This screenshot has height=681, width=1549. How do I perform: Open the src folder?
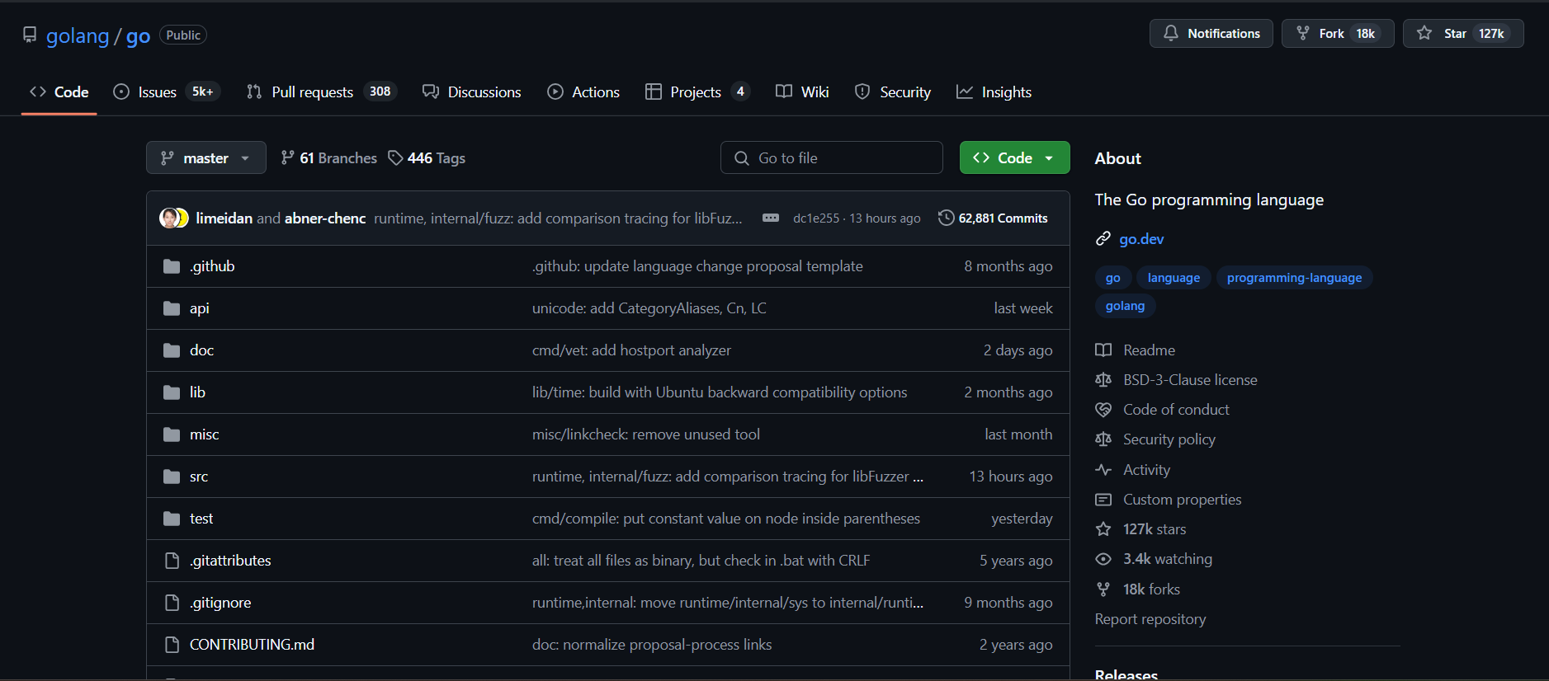(x=199, y=477)
